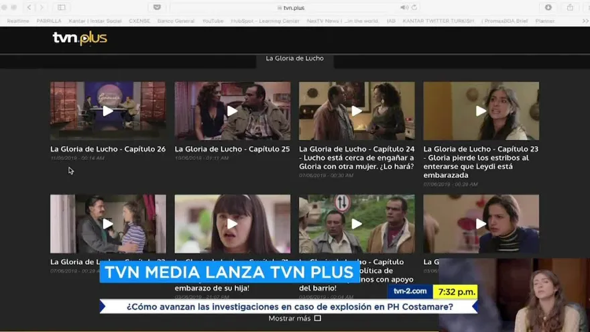This screenshot has height=332, width=590.
Task: Play Capítulo 25 video
Action: tap(232, 111)
